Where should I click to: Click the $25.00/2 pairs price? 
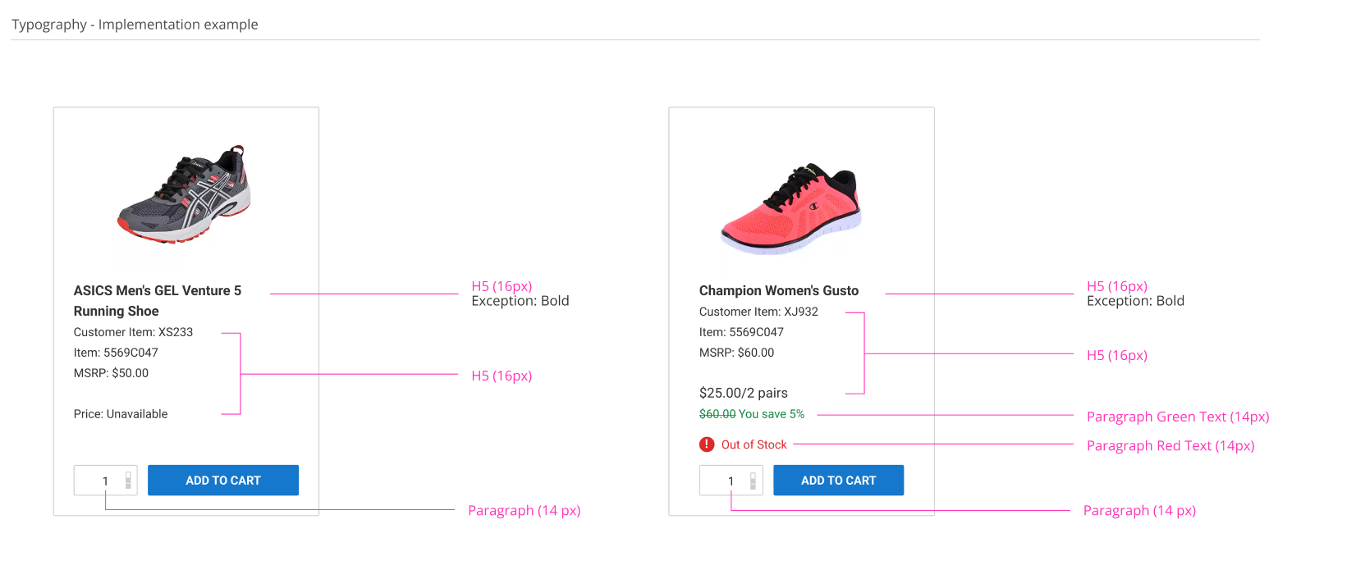pyautogui.click(x=743, y=393)
